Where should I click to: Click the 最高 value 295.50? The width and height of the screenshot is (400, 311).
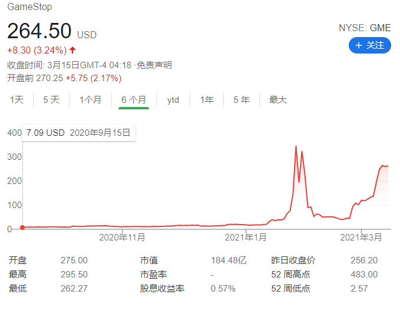(x=74, y=275)
